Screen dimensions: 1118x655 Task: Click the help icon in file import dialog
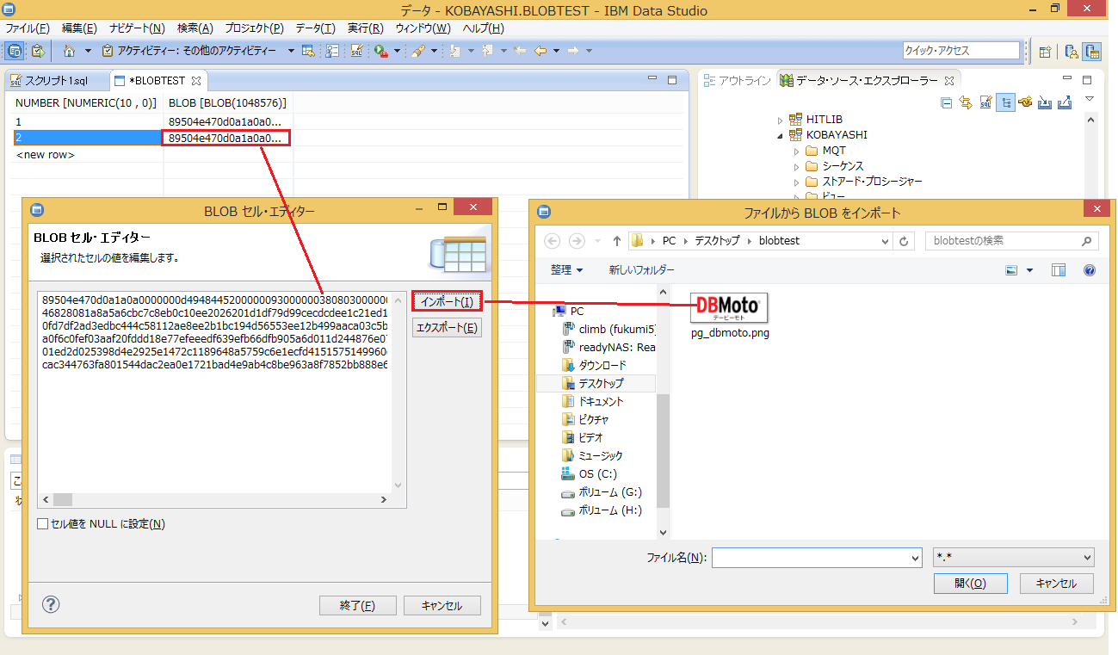tap(1090, 270)
